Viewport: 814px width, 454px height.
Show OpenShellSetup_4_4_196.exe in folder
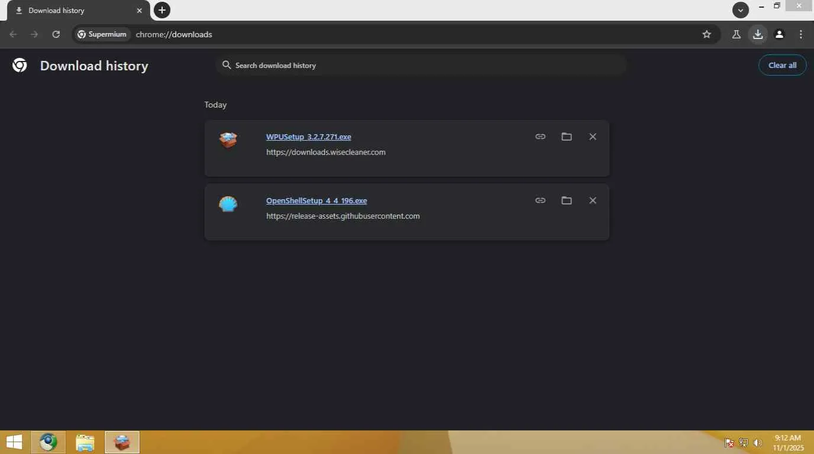coord(566,200)
